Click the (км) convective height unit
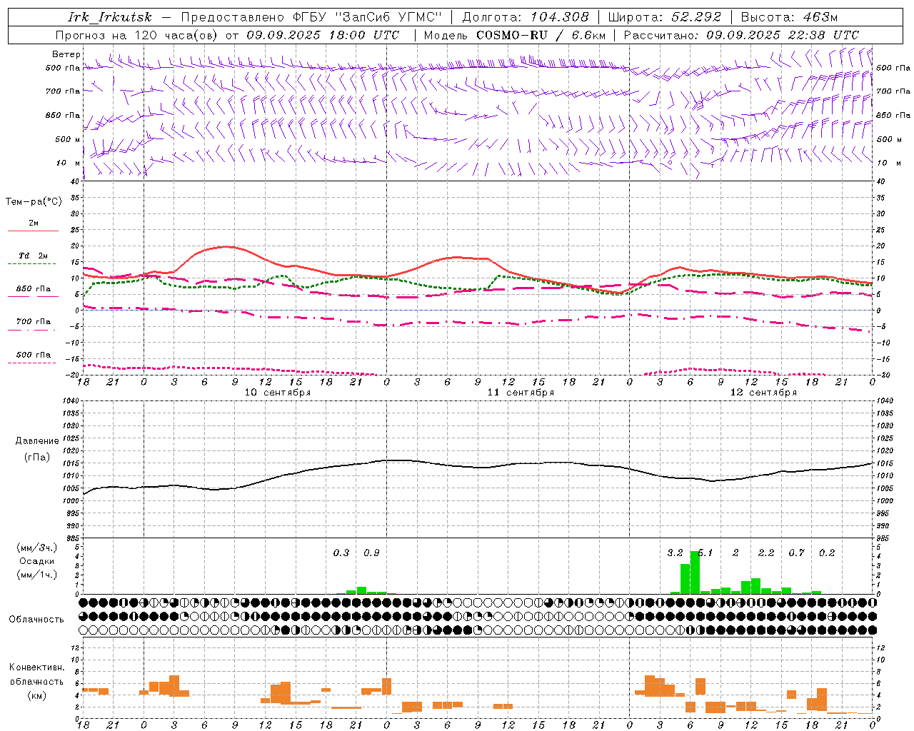Viewport: 914px width, 731px height. pyautogui.click(x=36, y=695)
